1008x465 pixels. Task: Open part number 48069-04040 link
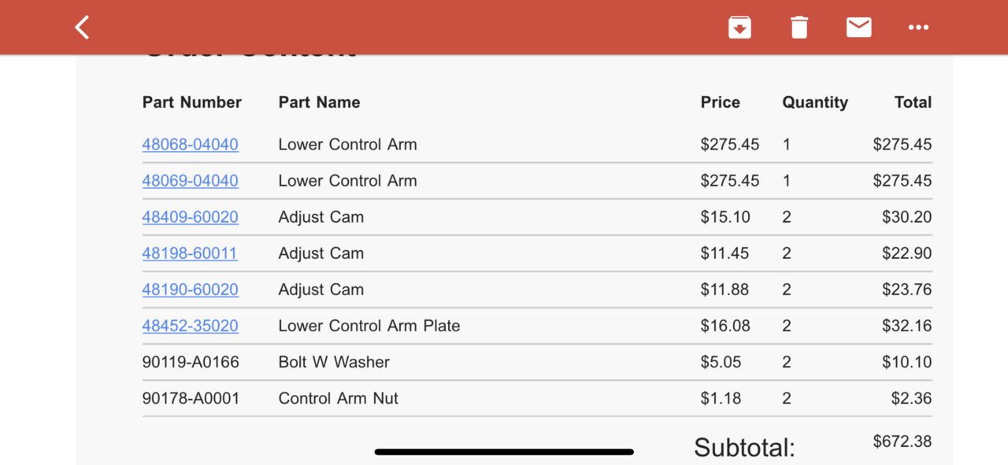(190, 181)
